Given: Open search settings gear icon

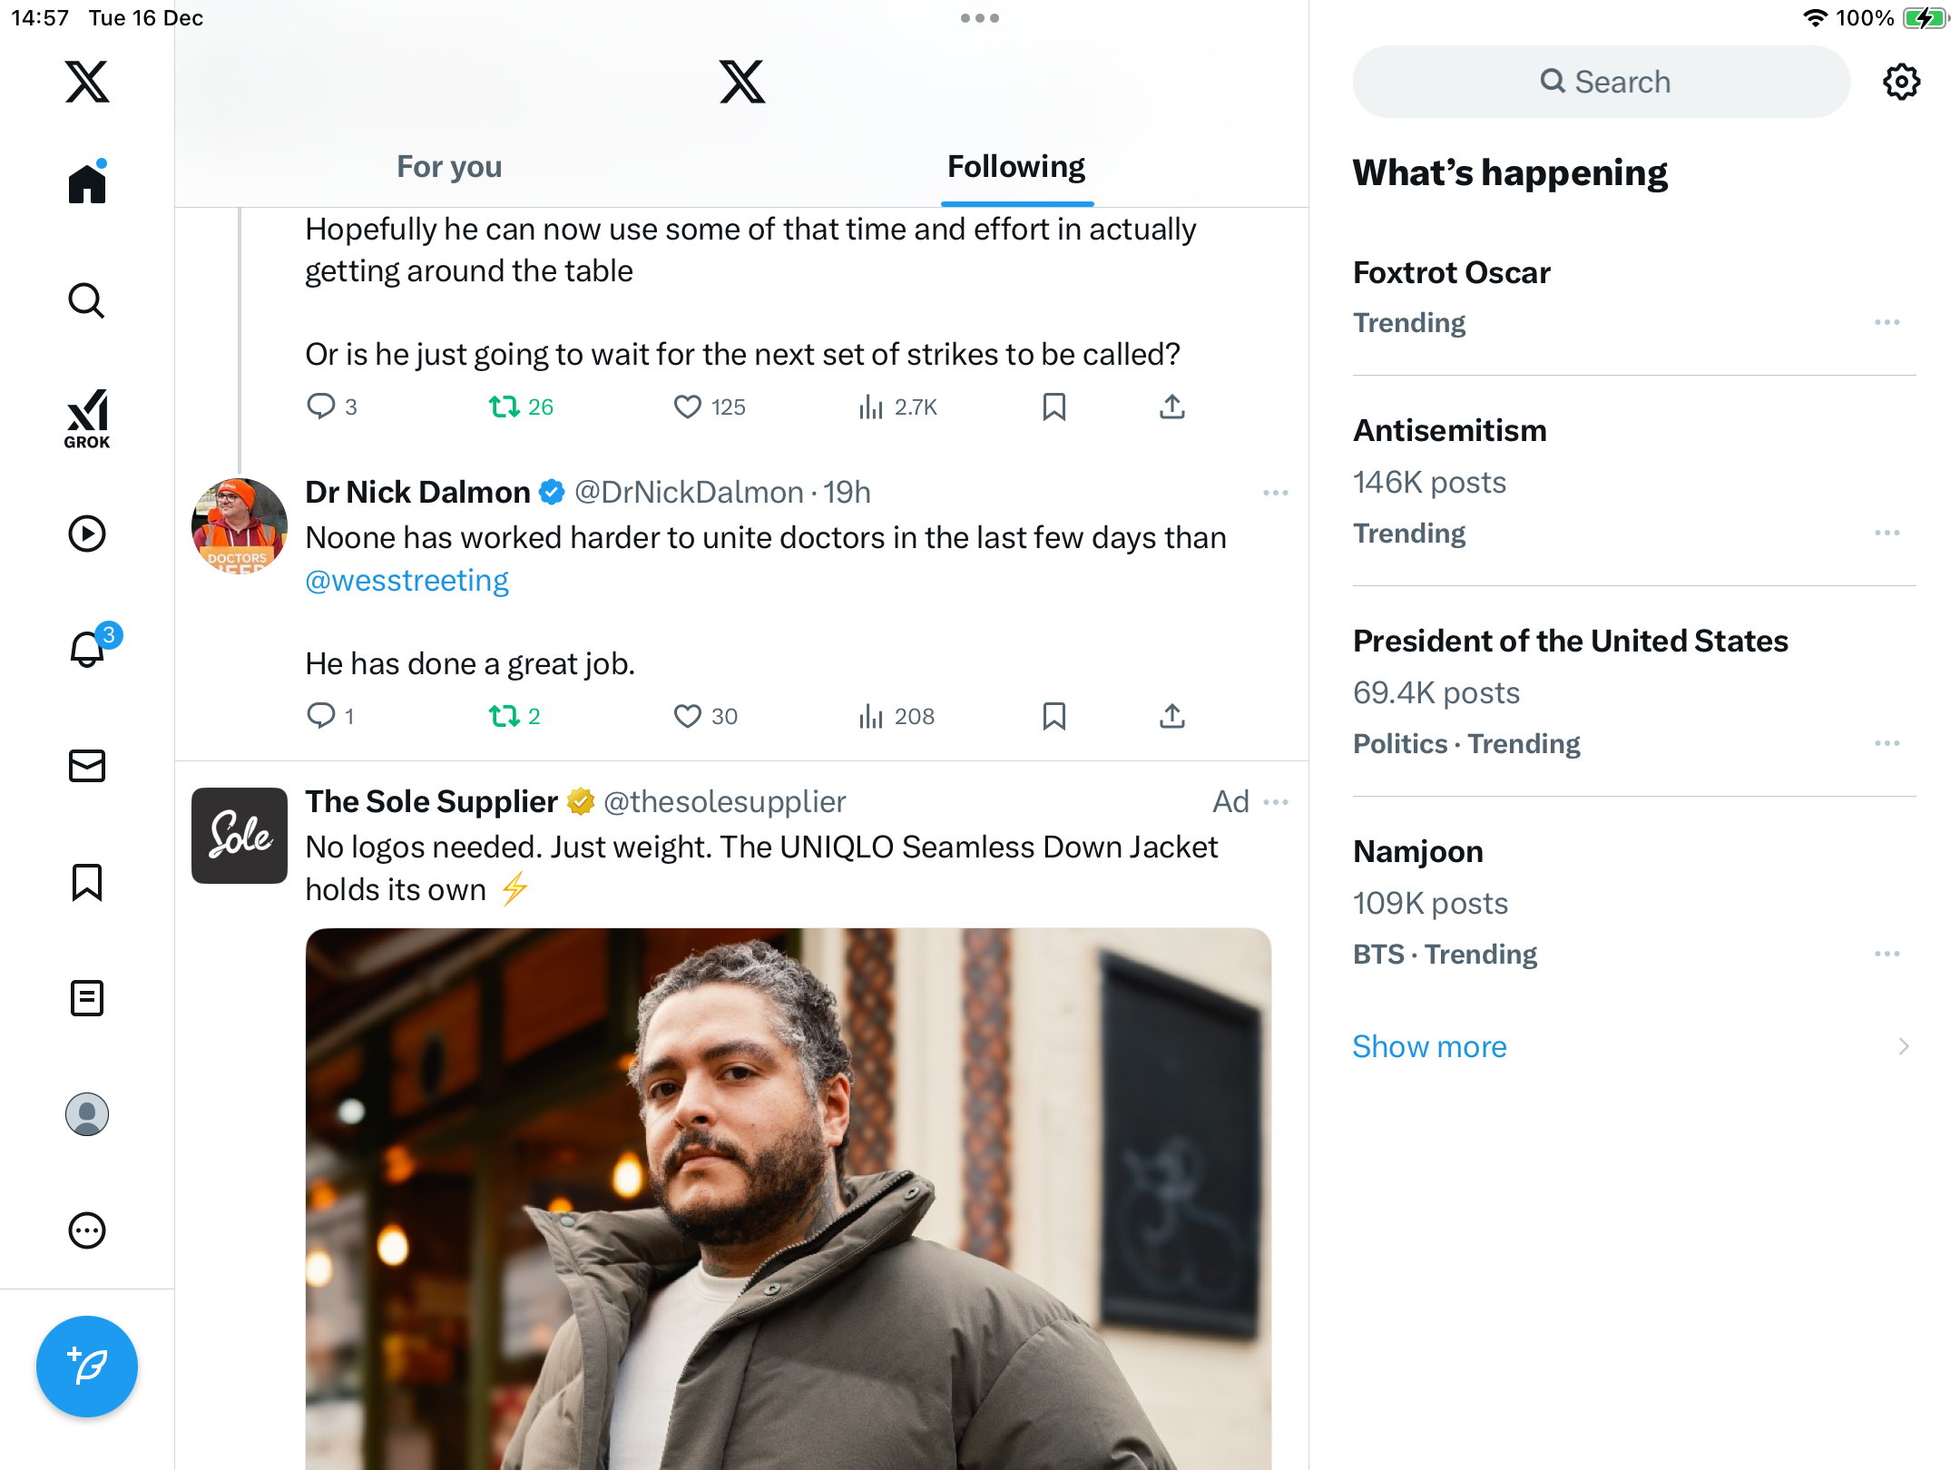Looking at the screenshot, I should pos(1901,82).
